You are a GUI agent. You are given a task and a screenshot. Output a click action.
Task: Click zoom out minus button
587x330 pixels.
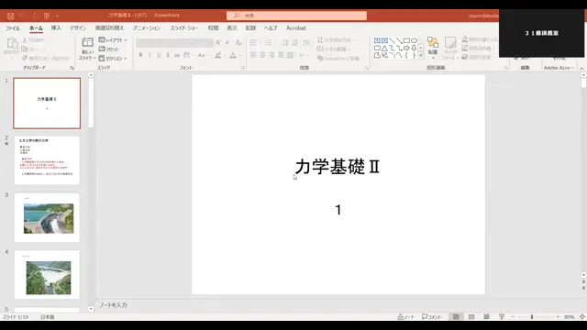pos(513,317)
